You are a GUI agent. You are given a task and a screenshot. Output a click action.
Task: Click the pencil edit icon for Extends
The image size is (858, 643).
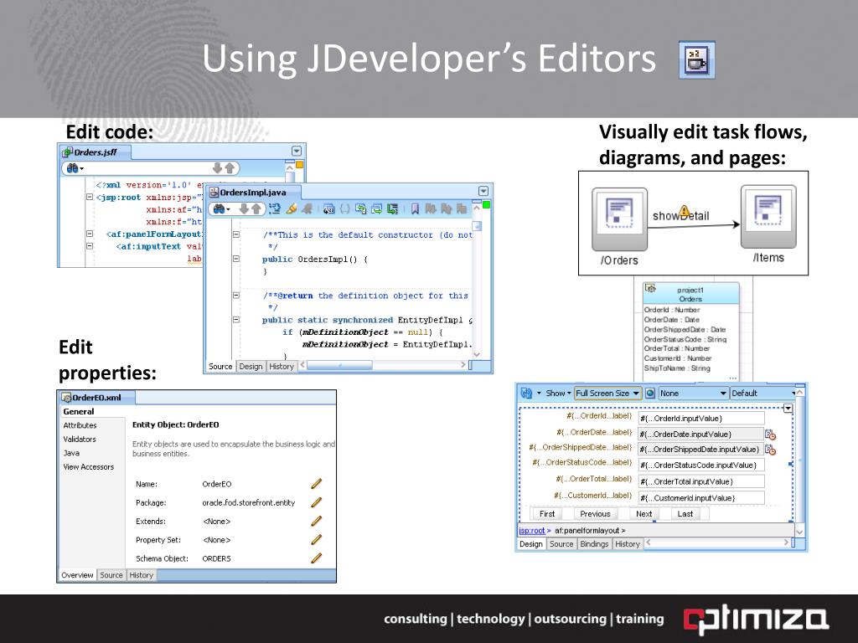tap(316, 521)
